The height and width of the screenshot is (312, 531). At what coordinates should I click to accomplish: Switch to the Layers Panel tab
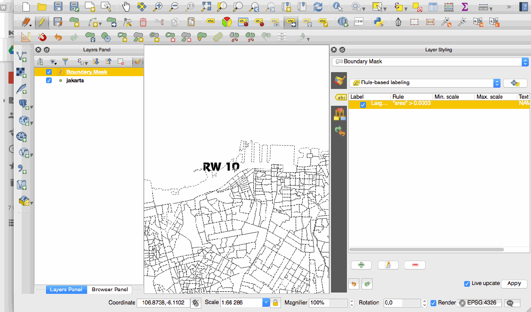[x=66, y=289]
